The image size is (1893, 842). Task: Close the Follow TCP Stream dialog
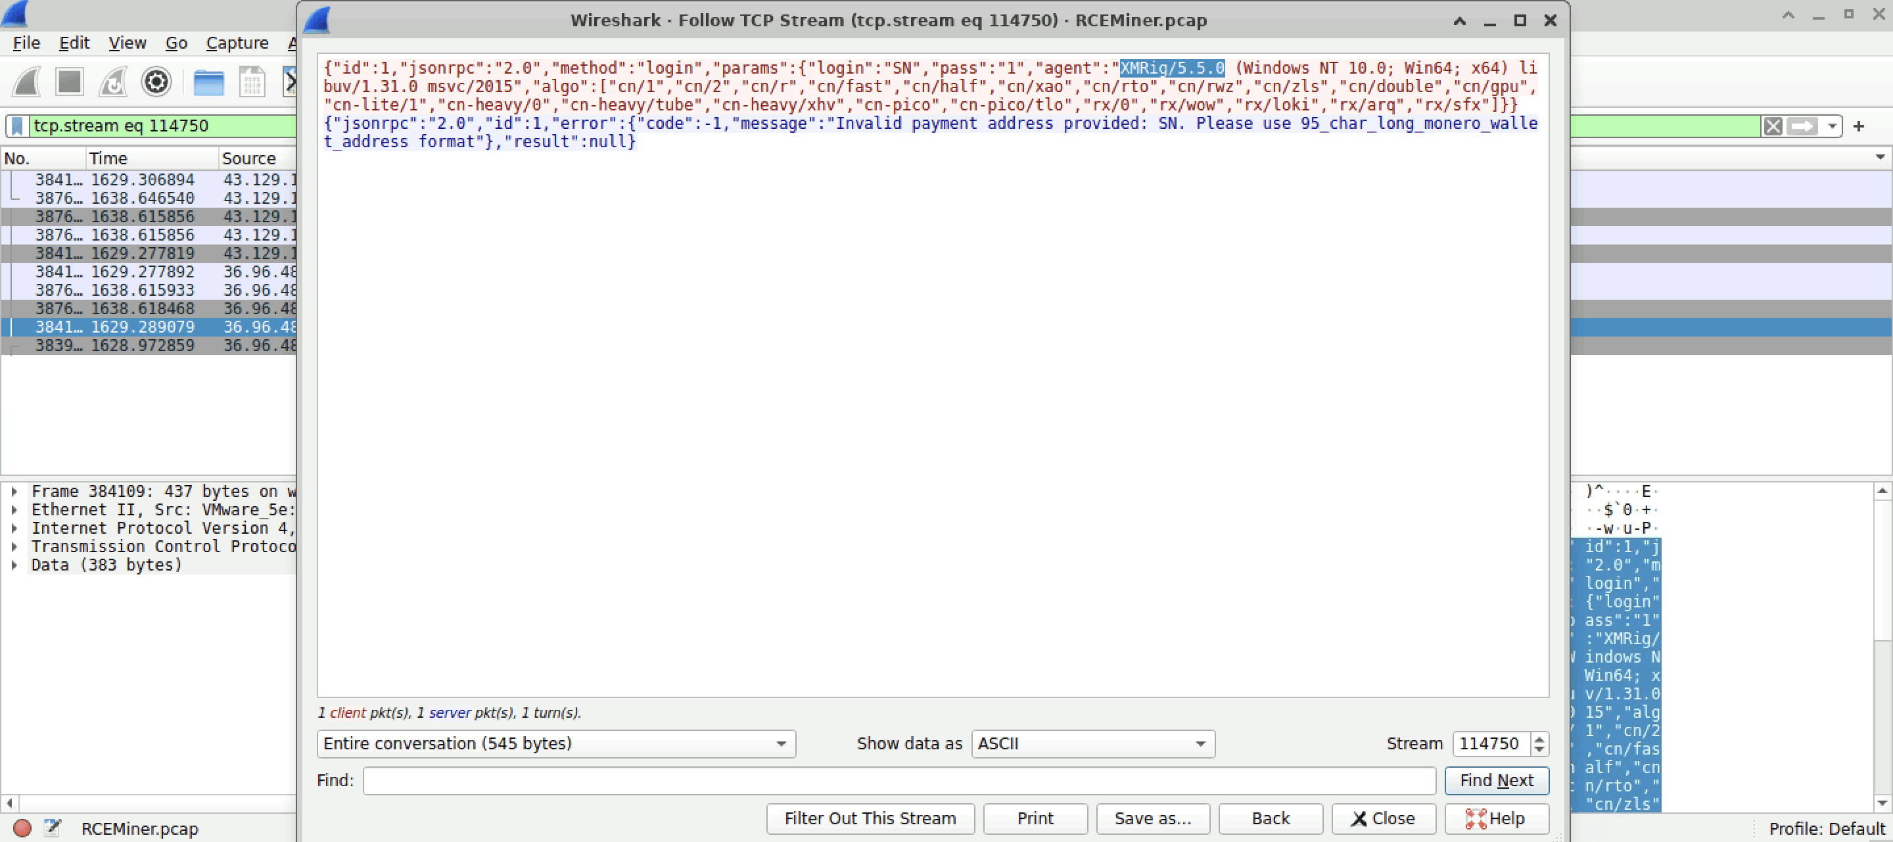coord(1383,818)
